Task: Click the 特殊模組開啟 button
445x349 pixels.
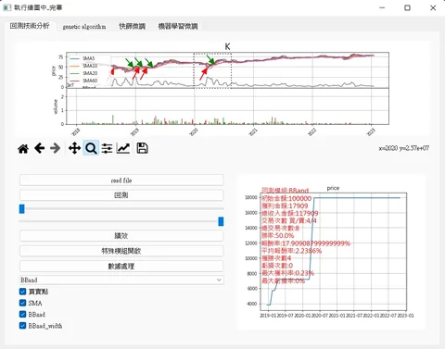Action: pyautogui.click(x=121, y=251)
